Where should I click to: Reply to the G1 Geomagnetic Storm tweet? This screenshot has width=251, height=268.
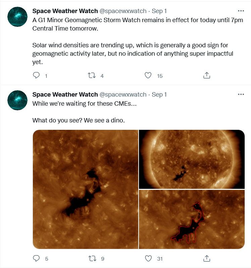click(x=37, y=75)
